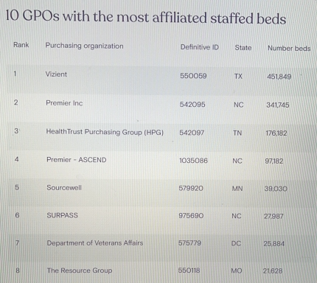Click Definitive ID 975690 for SURPASS

(191, 216)
